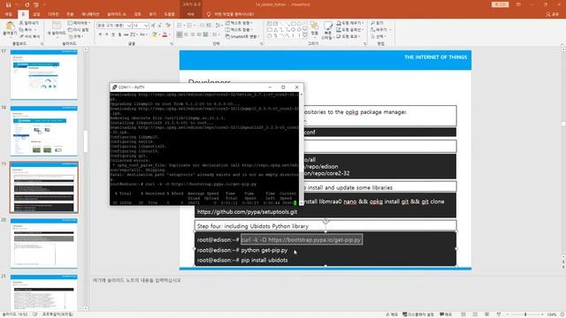Switch to the Slide Show ribbon tab

116,14
